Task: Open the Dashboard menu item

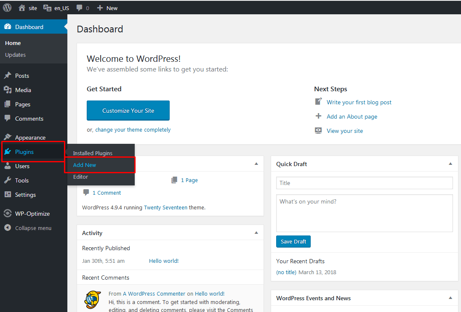Action: point(34,27)
